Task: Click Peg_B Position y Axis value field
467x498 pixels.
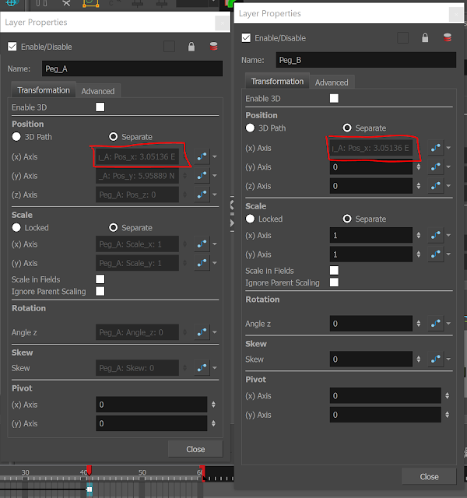Action: pyautogui.click(x=371, y=167)
